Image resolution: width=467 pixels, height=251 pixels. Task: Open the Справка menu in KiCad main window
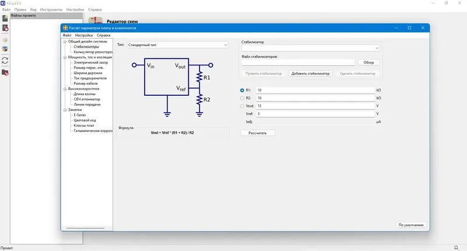(x=95, y=9)
